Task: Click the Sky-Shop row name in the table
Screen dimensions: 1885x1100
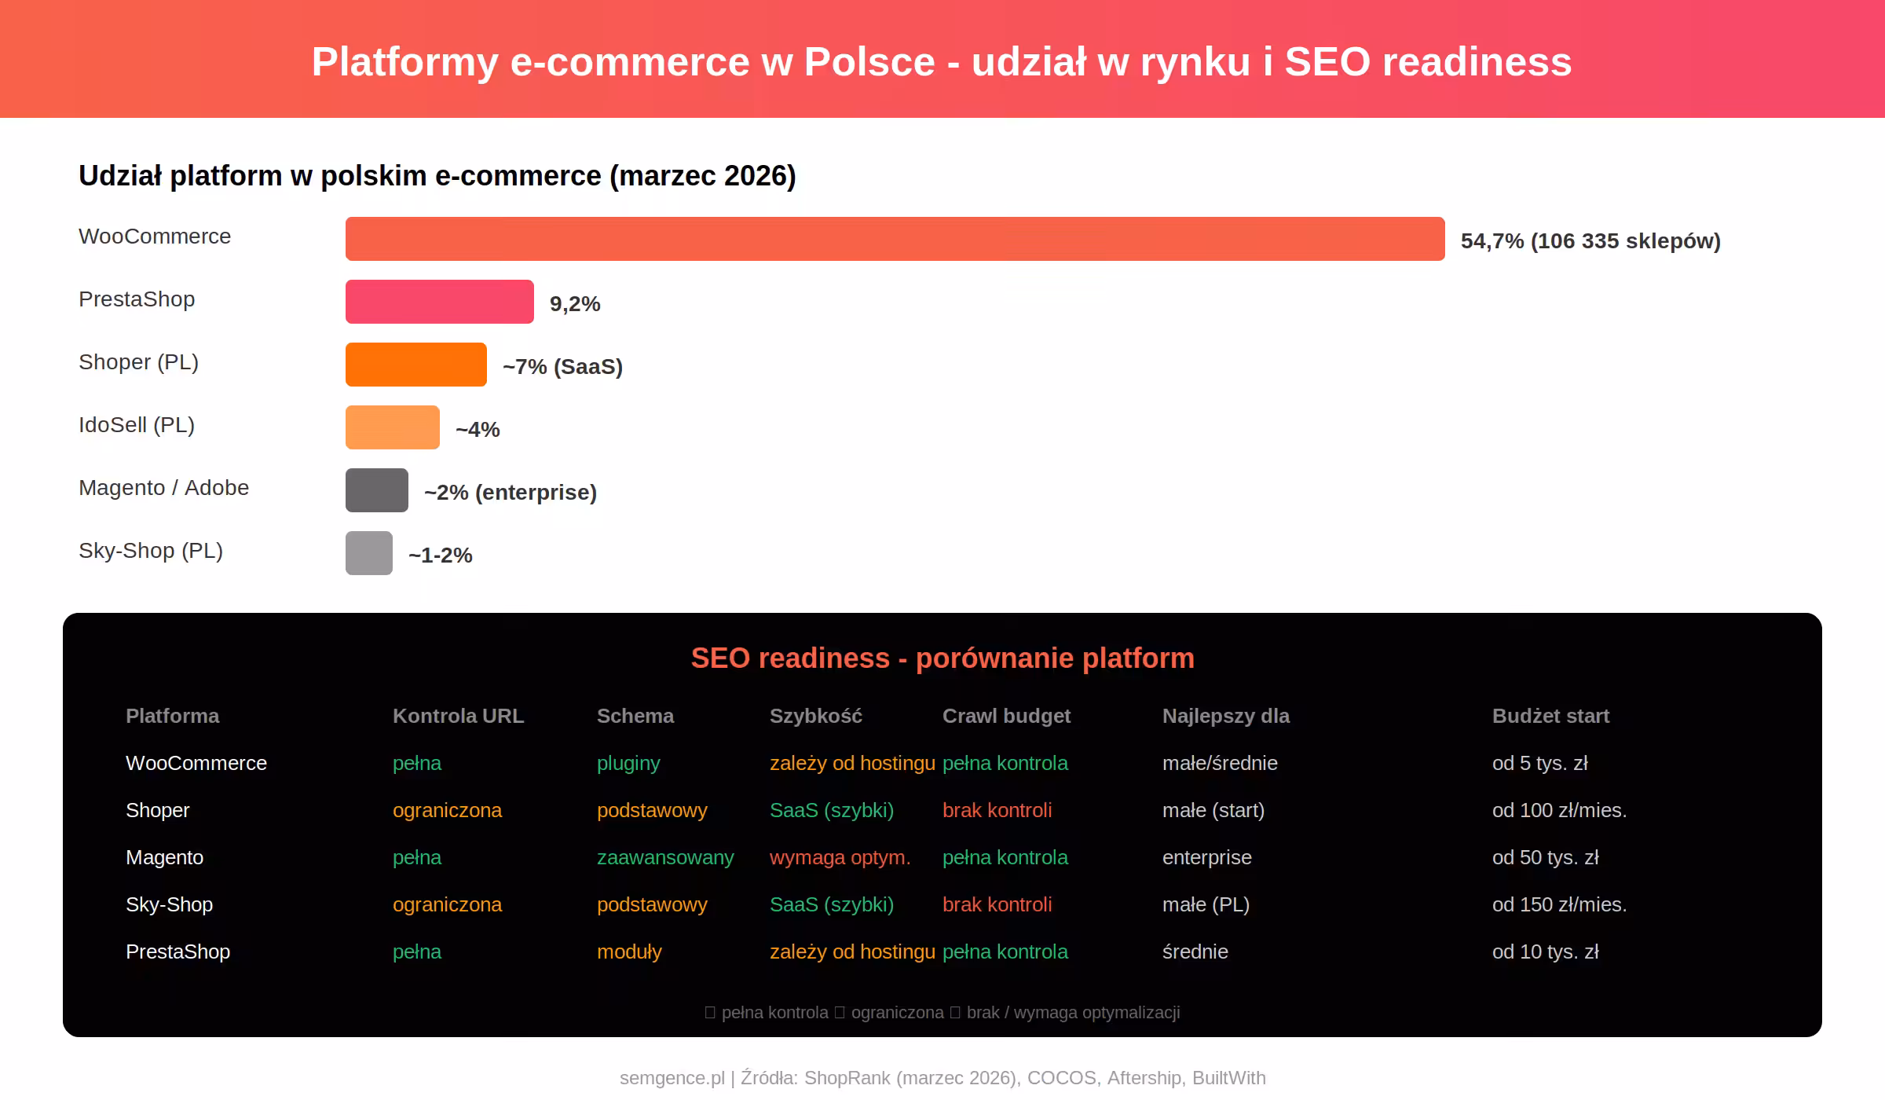Action: (x=169, y=905)
